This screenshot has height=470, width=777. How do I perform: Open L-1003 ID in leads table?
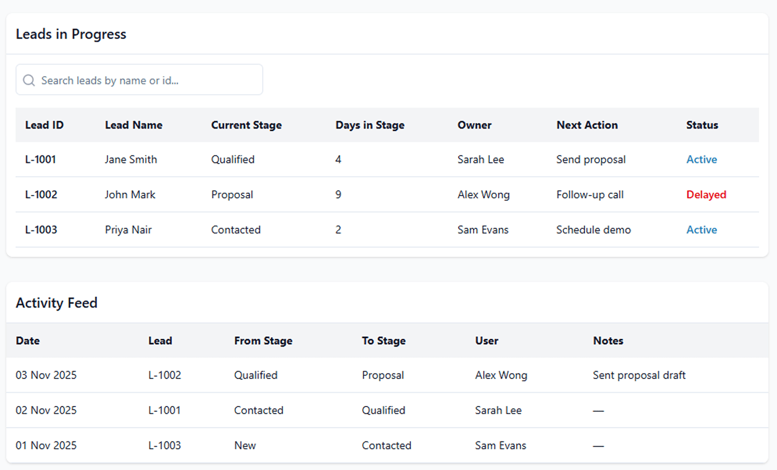coord(41,230)
